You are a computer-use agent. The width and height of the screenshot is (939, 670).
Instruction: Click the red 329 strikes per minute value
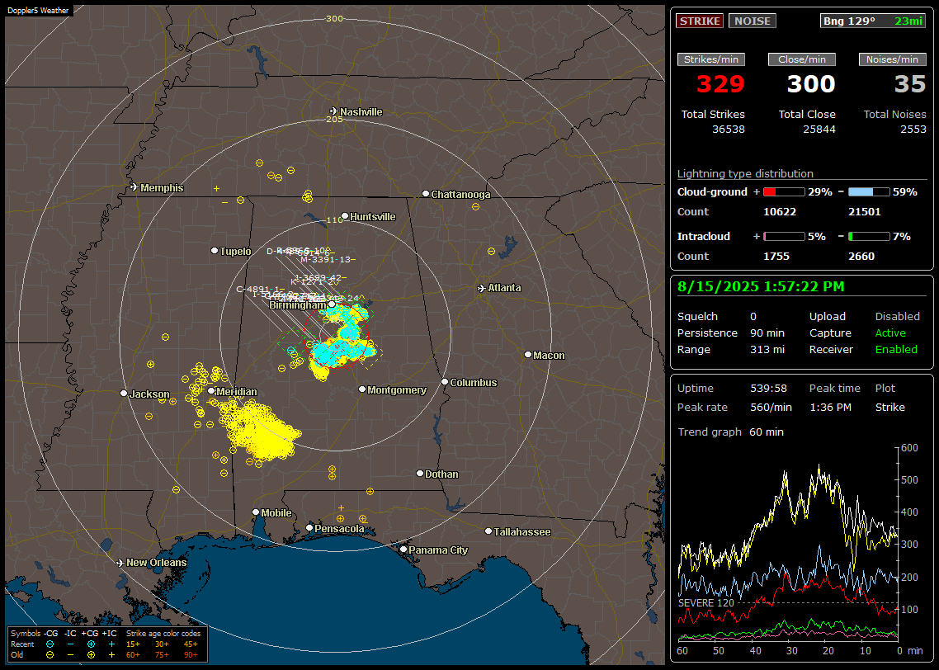720,84
